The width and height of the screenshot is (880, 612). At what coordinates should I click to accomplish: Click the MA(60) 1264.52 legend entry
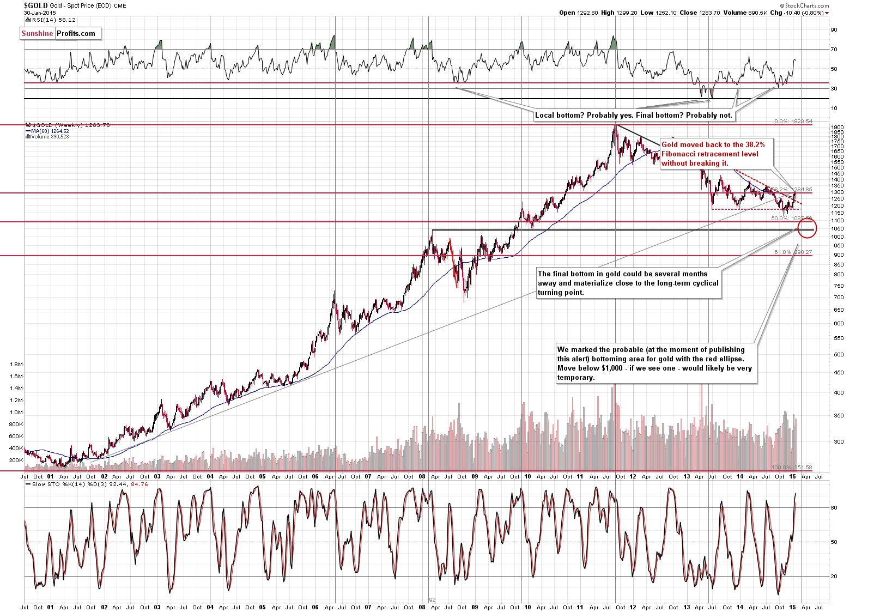(47, 131)
